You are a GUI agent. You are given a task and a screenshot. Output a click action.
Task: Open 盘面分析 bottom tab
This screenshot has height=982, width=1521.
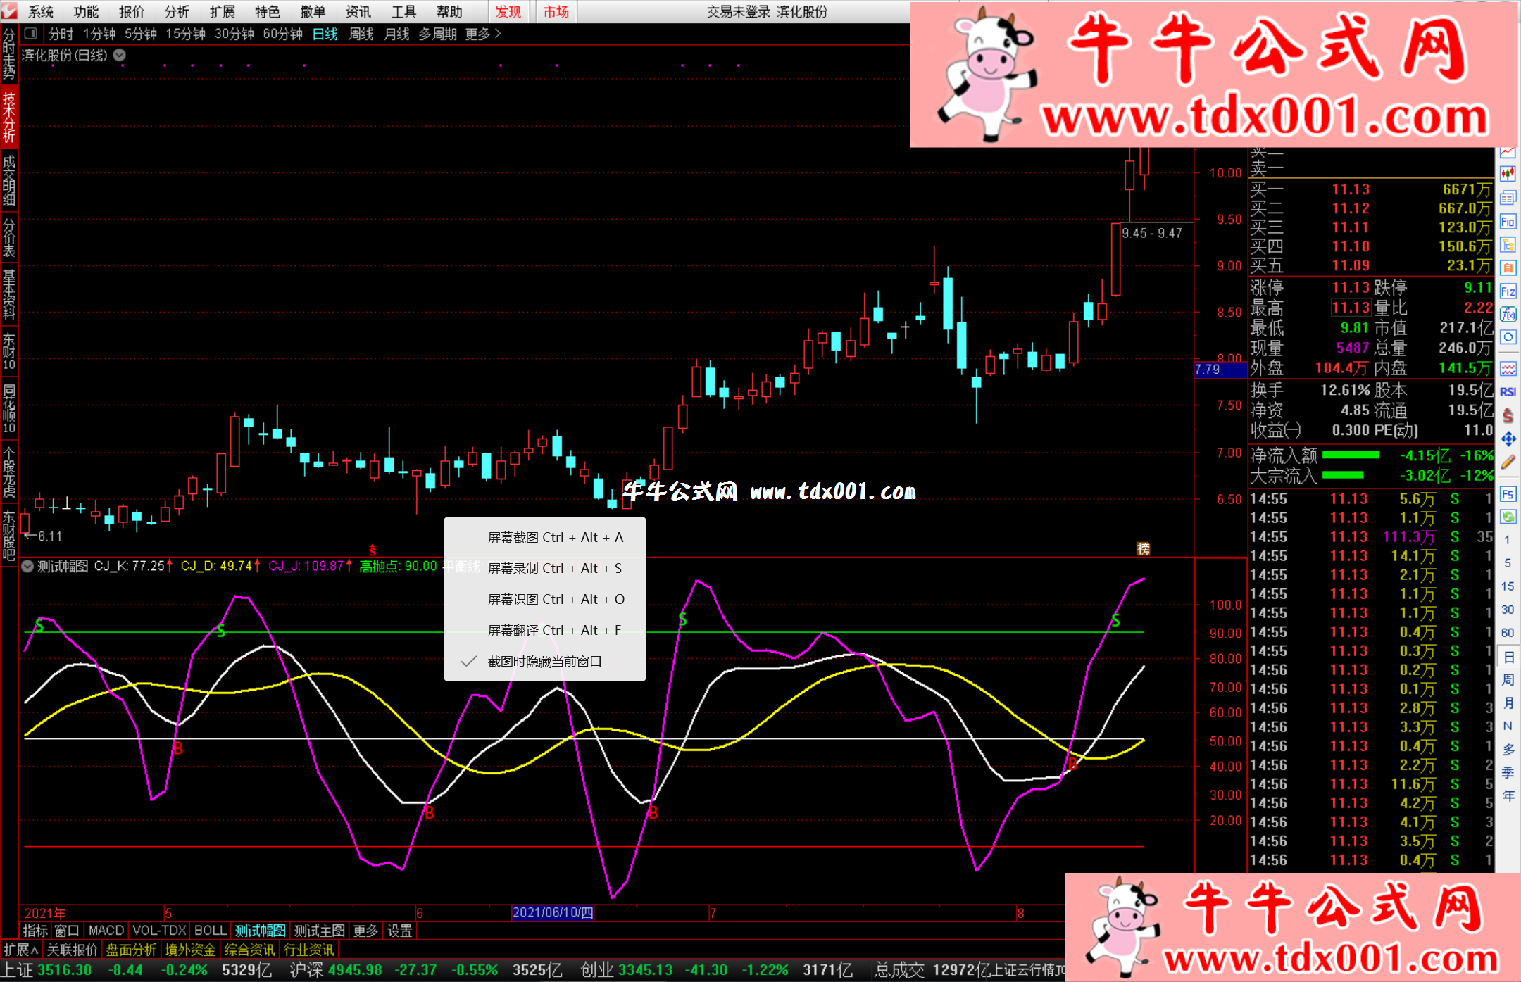tap(131, 950)
